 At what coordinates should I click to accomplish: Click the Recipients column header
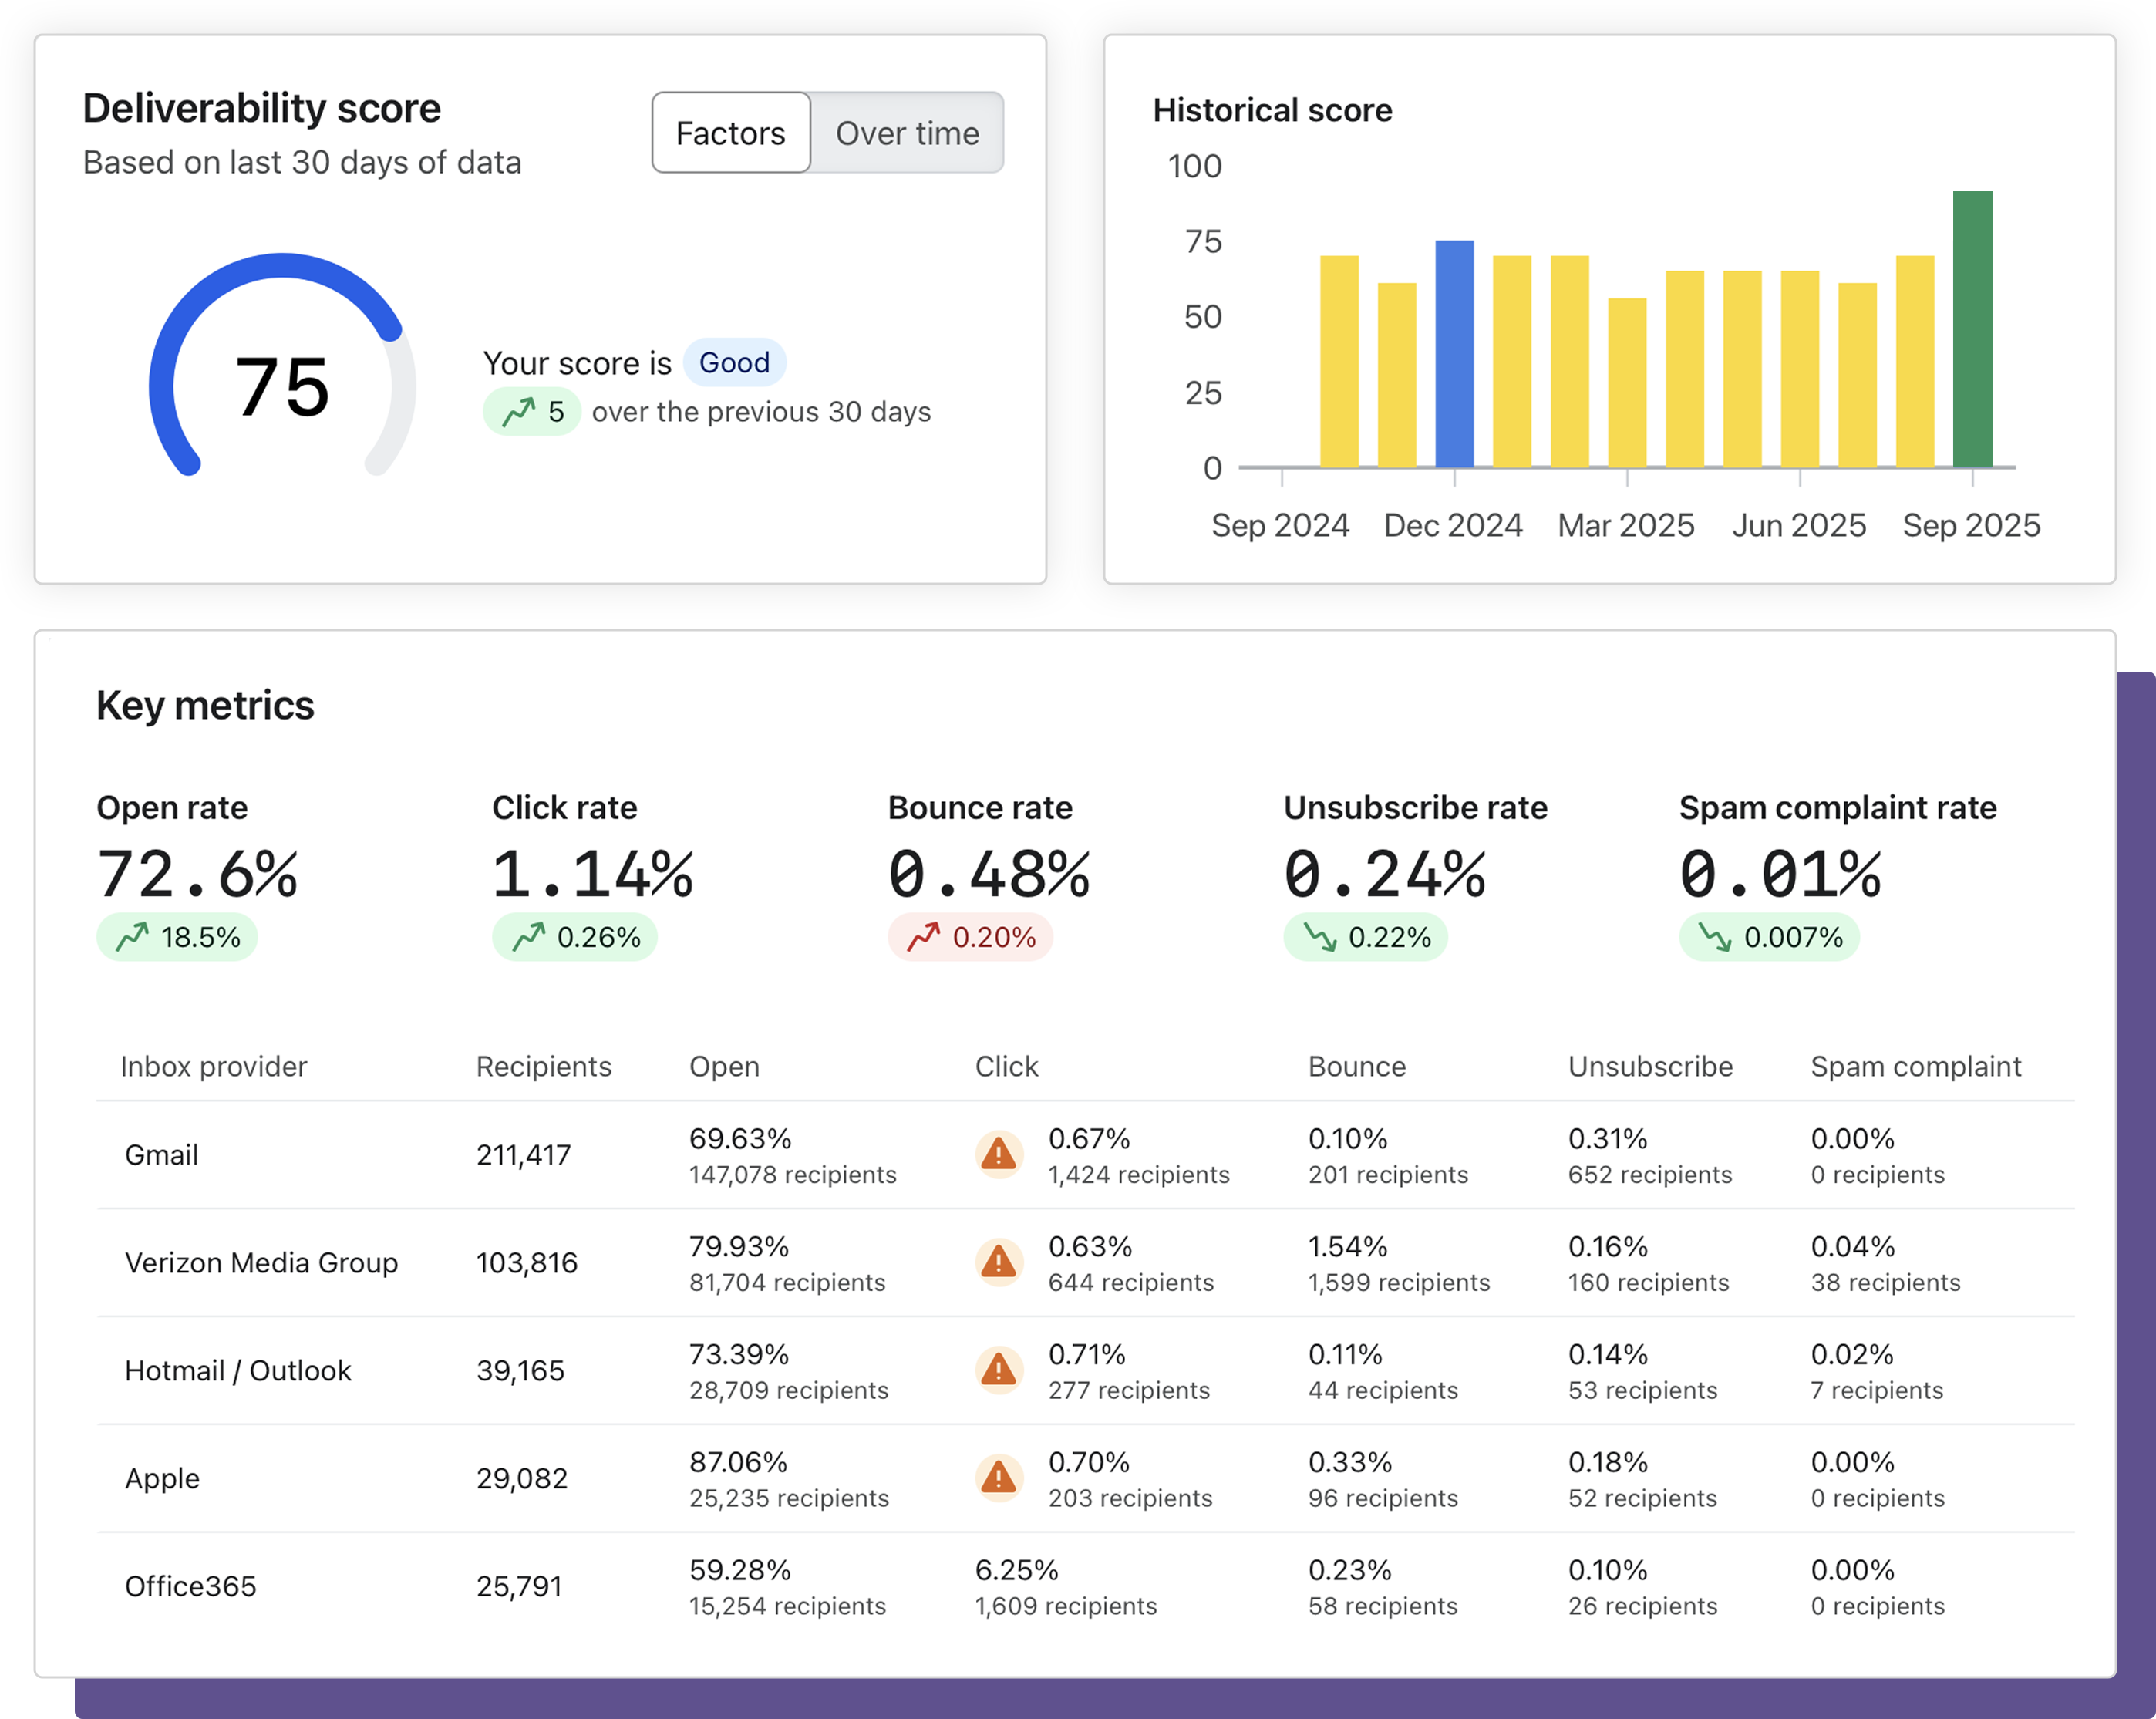click(543, 1067)
